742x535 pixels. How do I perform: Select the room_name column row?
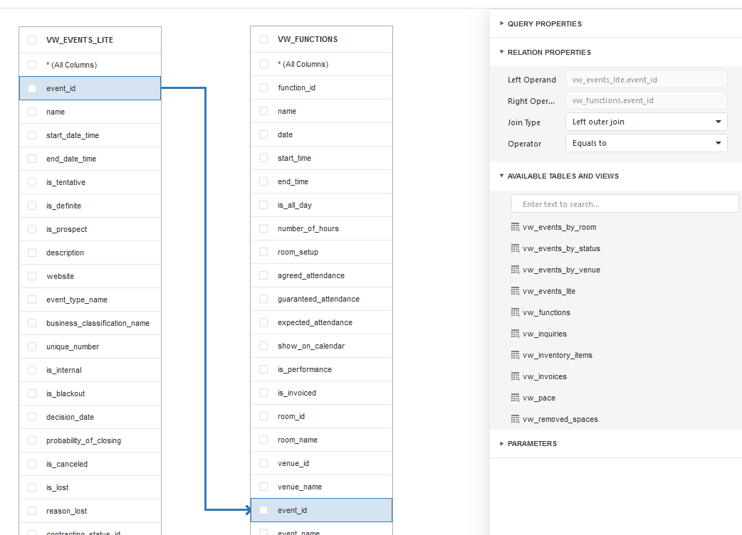(x=321, y=440)
